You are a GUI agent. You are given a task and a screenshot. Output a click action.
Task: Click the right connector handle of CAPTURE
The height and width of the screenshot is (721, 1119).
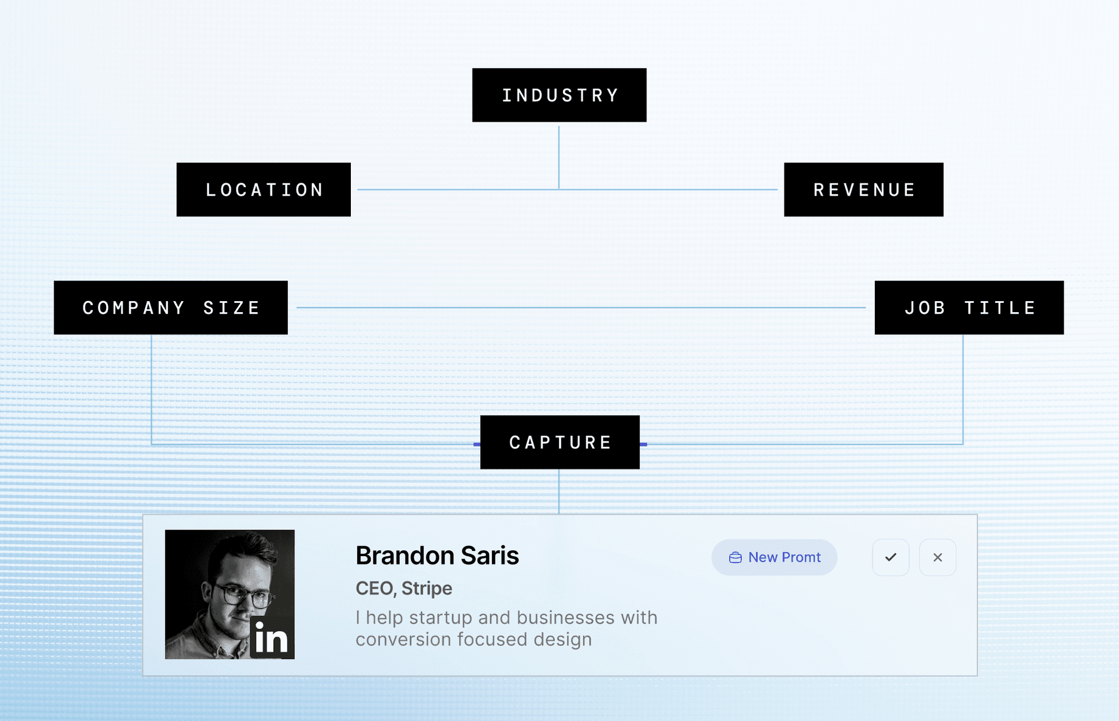tap(643, 444)
